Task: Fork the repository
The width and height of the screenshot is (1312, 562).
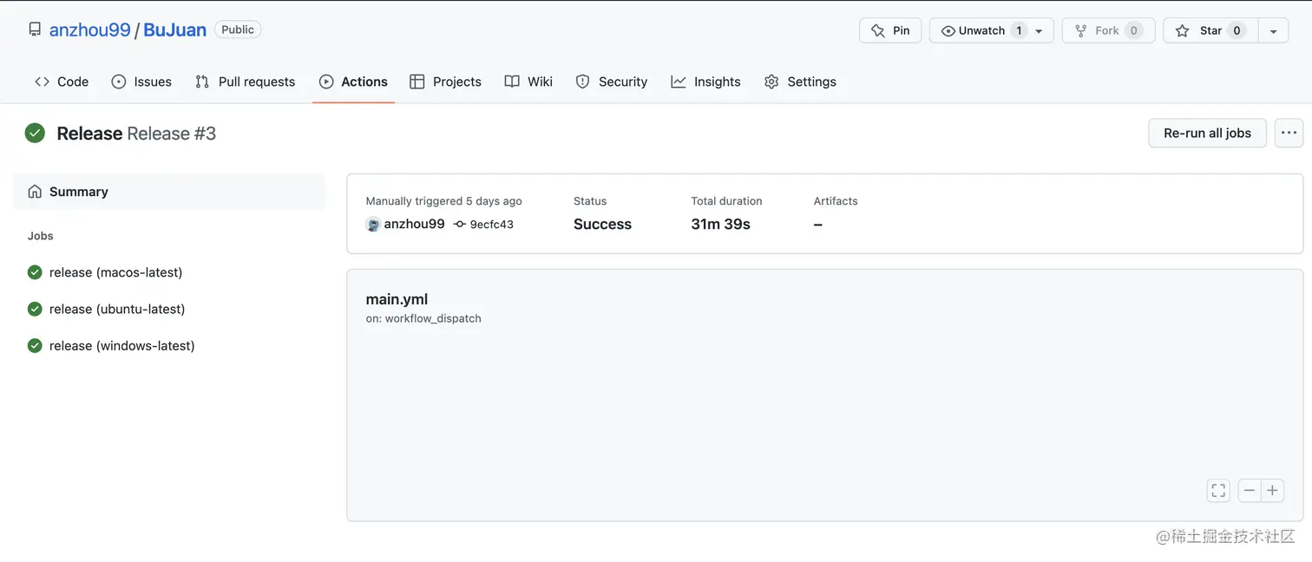Action: point(1108,30)
